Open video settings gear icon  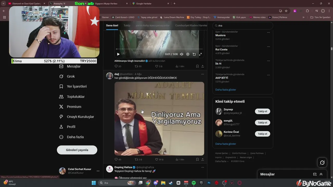tap(188, 54)
